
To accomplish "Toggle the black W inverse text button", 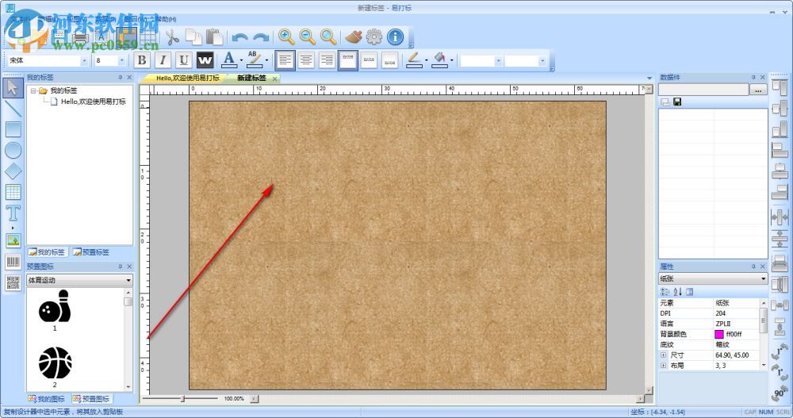I will click(x=205, y=60).
